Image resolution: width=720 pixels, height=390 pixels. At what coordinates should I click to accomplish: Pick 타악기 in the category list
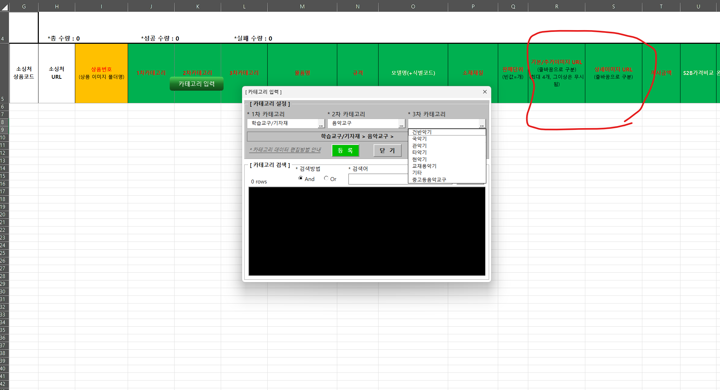[x=419, y=152]
